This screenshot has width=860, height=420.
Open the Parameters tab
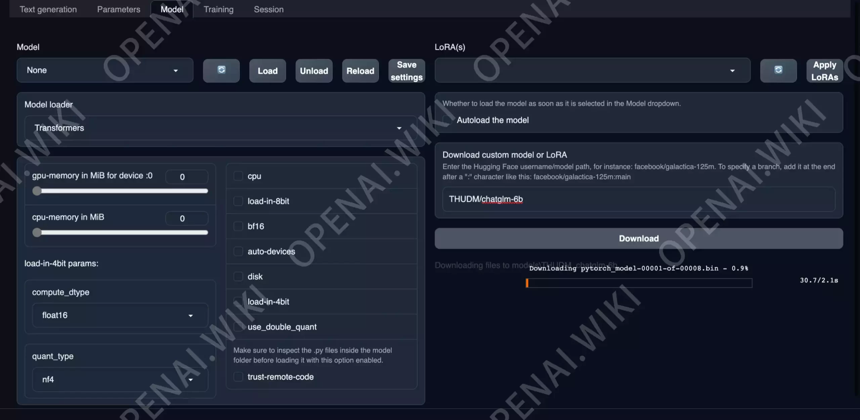pyautogui.click(x=119, y=9)
